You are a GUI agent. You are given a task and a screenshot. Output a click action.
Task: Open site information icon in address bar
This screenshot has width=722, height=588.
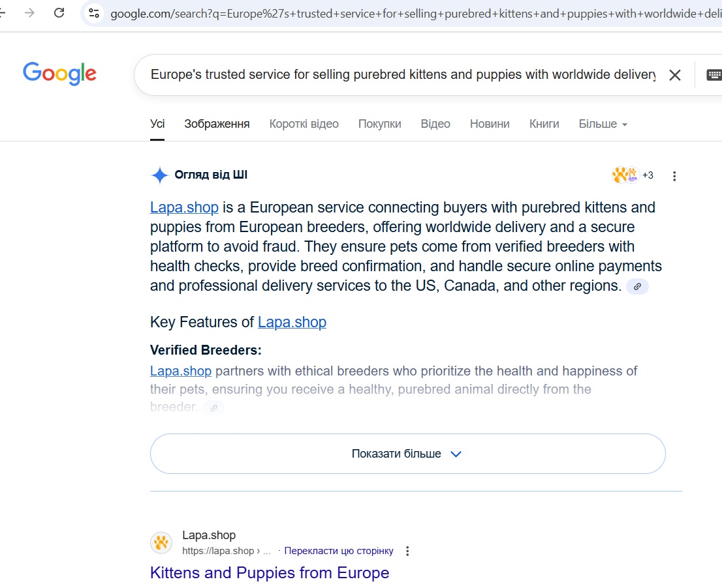tap(94, 13)
